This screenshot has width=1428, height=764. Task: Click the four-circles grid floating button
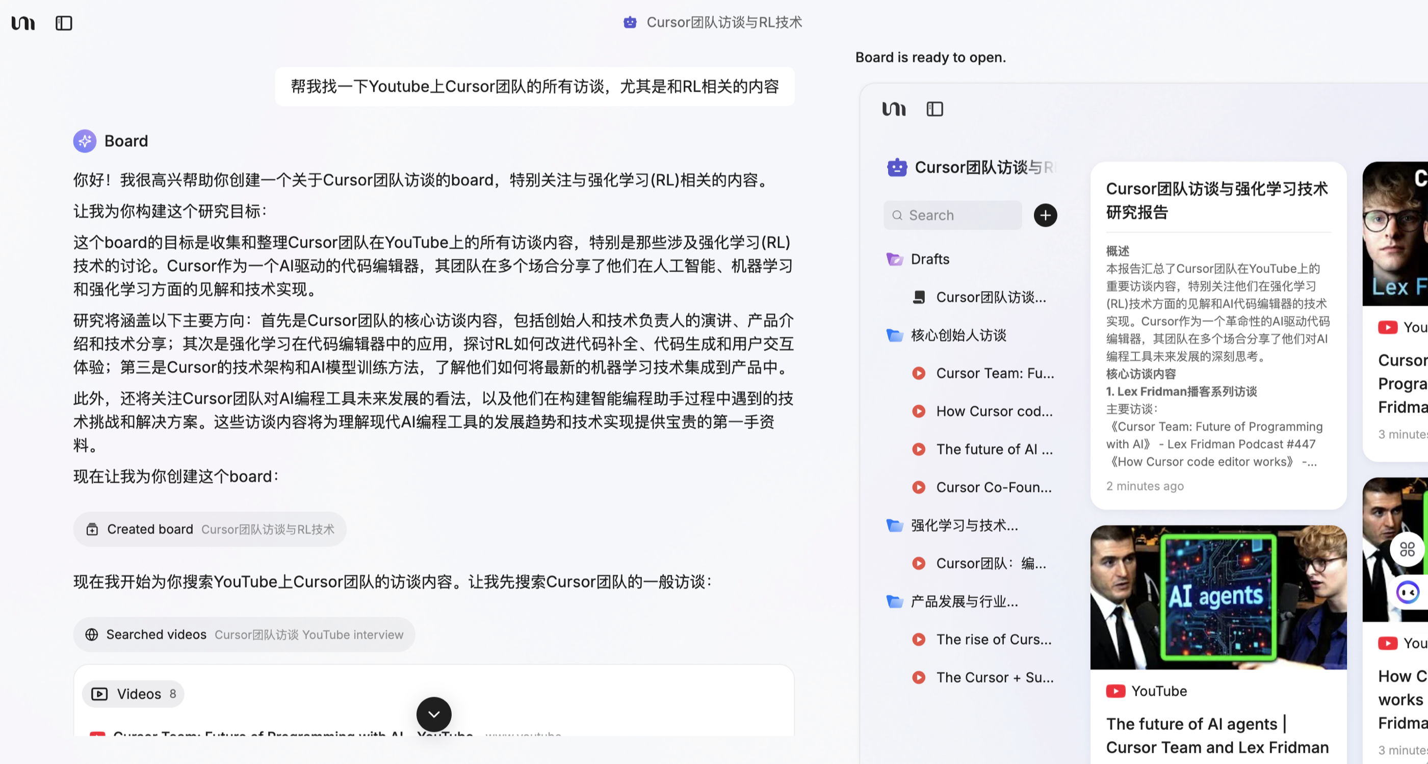1407,549
